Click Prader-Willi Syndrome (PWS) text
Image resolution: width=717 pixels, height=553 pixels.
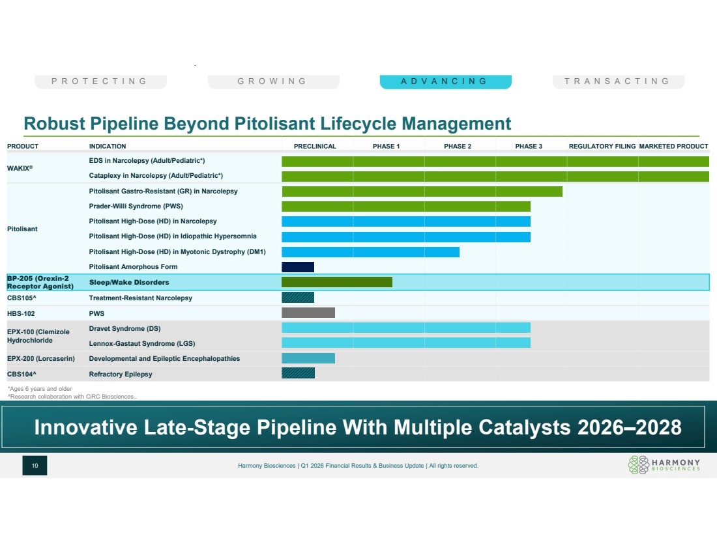coord(136,206)
